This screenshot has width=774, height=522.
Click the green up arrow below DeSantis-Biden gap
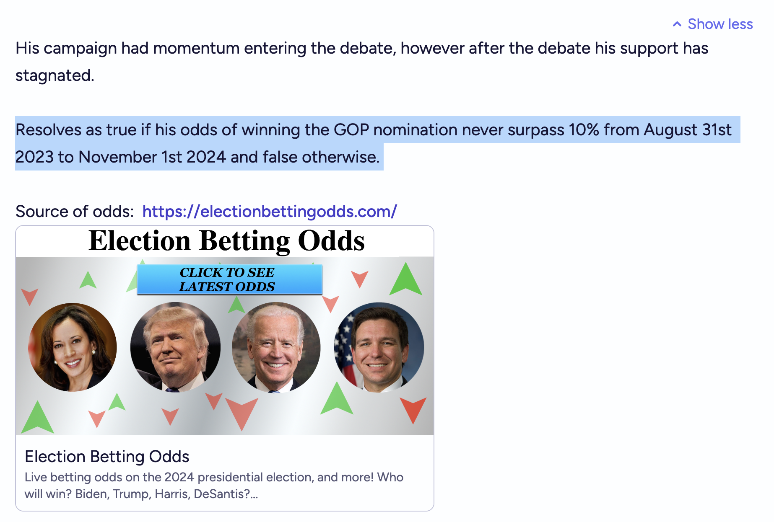coord(337,399)
